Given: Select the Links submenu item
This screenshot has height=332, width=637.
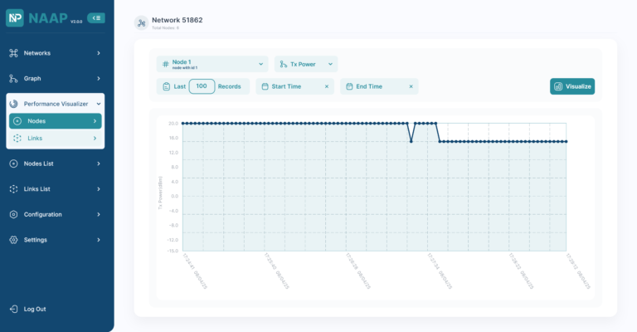Looking at the screenshot, I should point(56,138).
